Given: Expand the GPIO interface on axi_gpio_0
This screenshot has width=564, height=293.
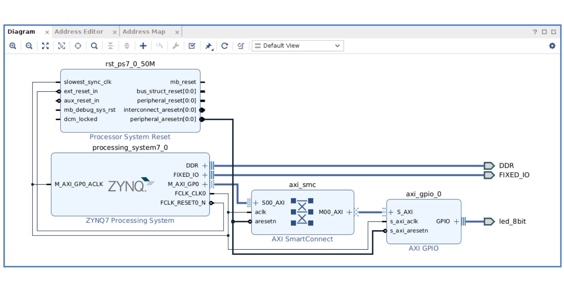Looking at the screenshot, I should [456, 222].
